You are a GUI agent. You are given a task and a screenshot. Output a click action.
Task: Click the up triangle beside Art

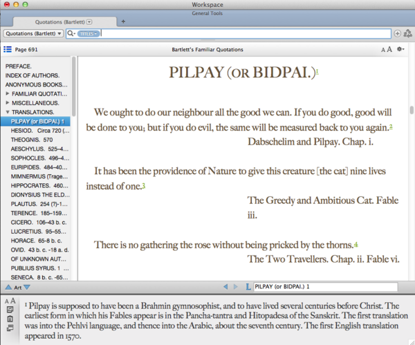[x=8, y=287]
